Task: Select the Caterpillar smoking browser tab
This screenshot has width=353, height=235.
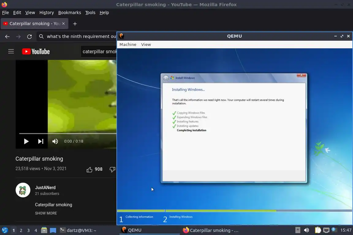Action: click(x=34, y=24)
